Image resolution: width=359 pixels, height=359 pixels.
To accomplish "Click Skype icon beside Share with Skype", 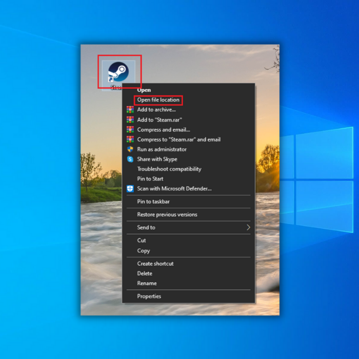I will 130,159.
